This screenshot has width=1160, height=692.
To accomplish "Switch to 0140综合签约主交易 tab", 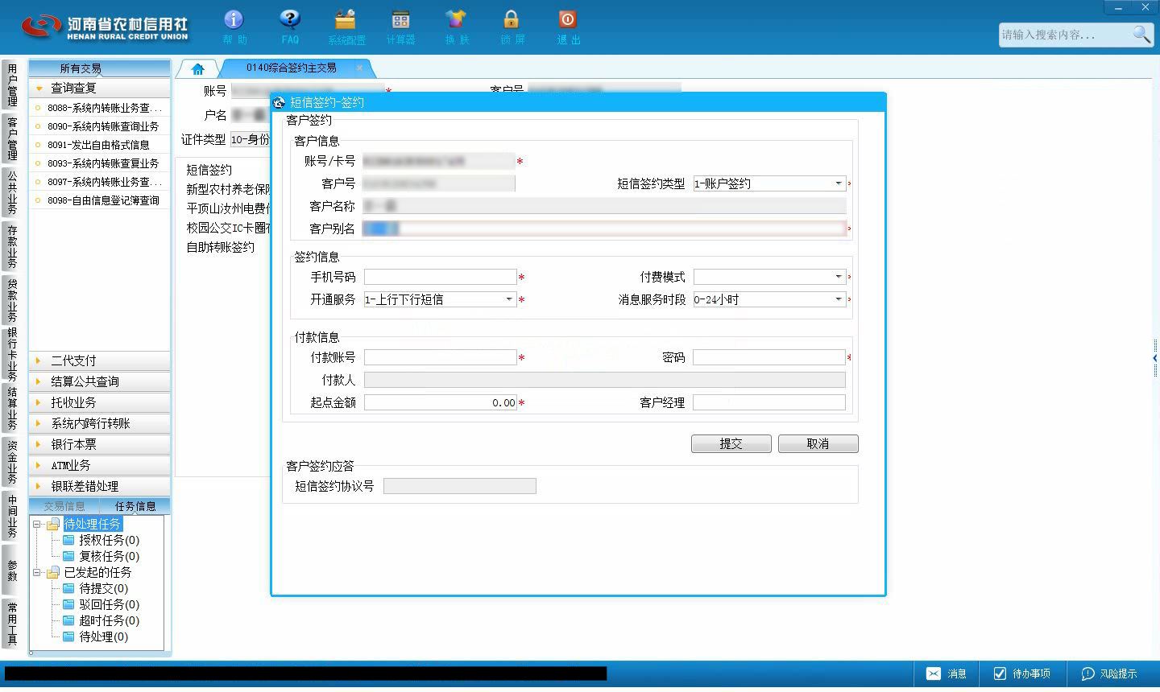I will tap(292, 68).
